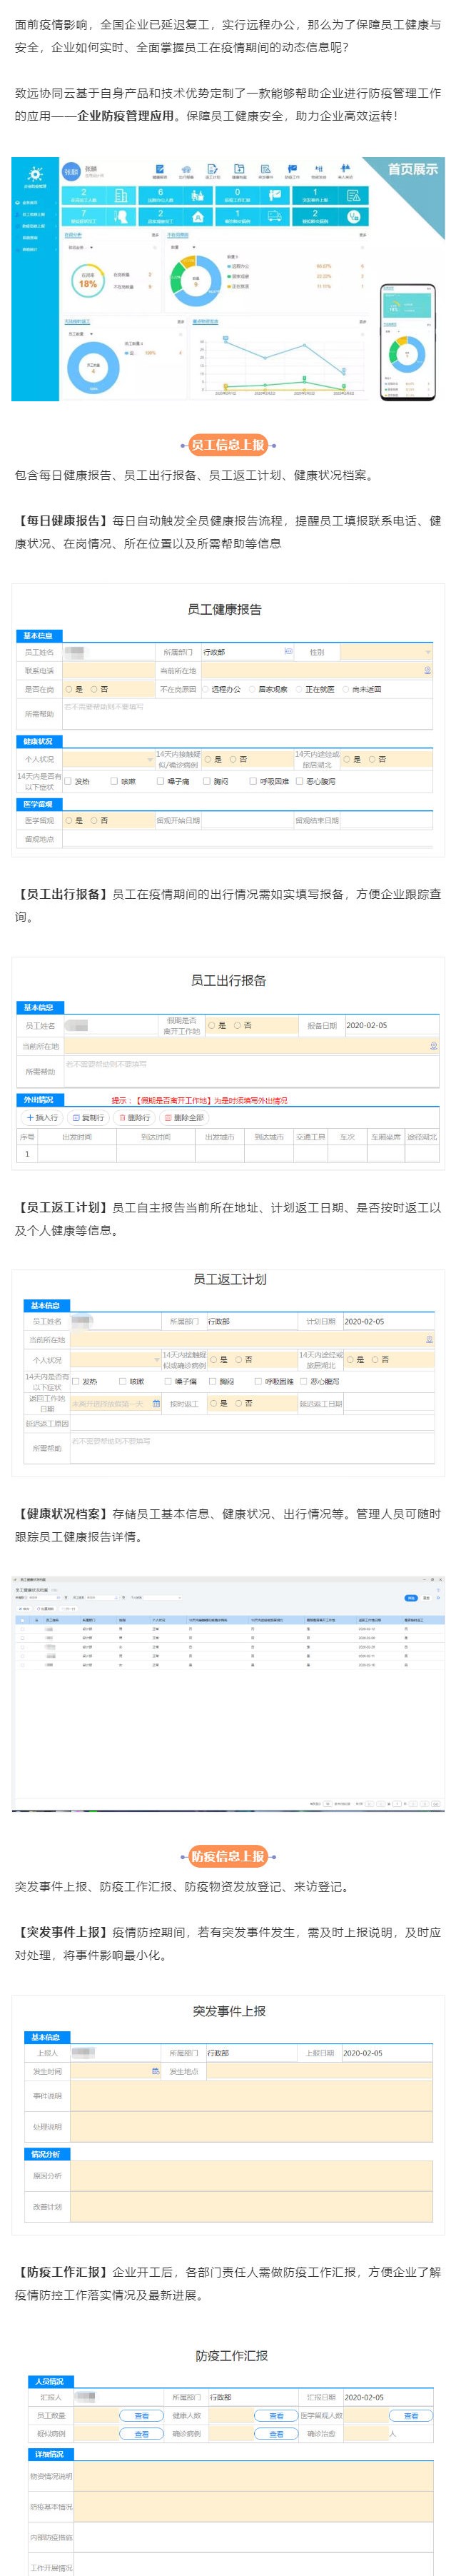Click location pin icon in 员工健康报告 所在地 field
This screenshot has width=456, height=2576.
pyautogui.click(x=427, y=670)
